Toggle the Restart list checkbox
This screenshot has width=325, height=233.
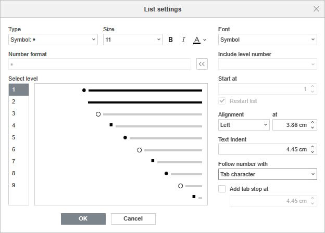click(x=222, y=101)
